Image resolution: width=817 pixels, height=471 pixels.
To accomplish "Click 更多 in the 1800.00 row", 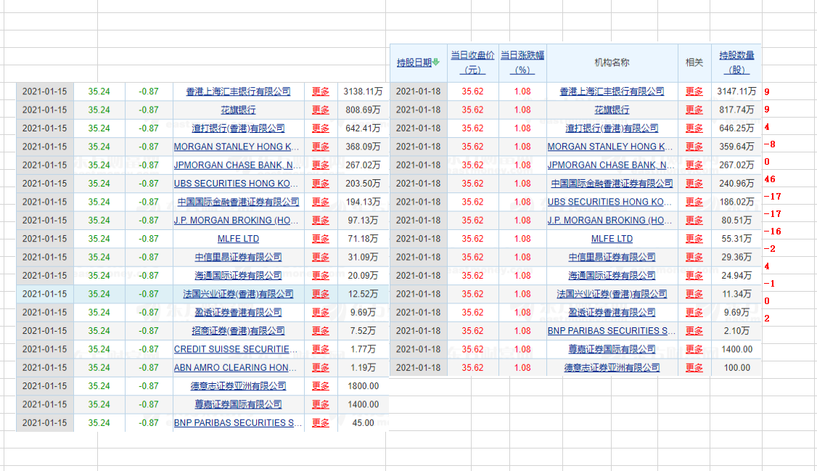I will [x=321, y=386].
